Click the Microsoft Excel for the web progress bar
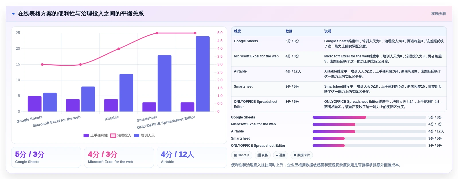Viewport: 458px width, 179px height. 369,124
